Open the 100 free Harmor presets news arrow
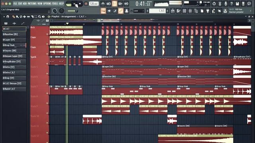The image size is (255, 143). 251,11
